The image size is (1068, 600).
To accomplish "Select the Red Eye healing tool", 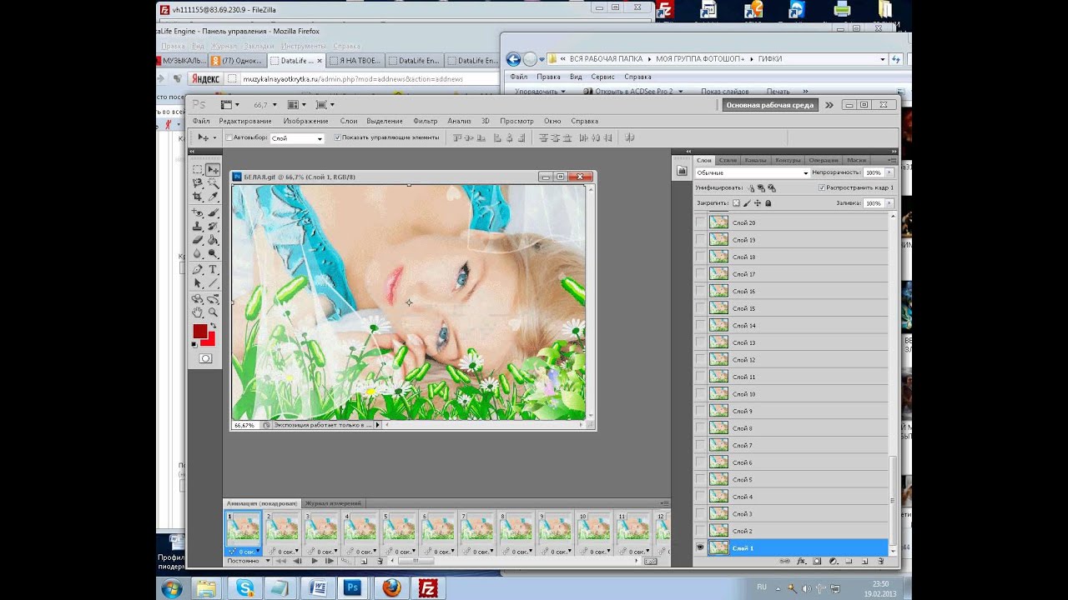I will [x=198, y=213].
